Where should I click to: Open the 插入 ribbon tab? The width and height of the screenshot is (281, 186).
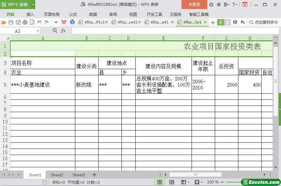pyautogui.click(x=30, y=14)
